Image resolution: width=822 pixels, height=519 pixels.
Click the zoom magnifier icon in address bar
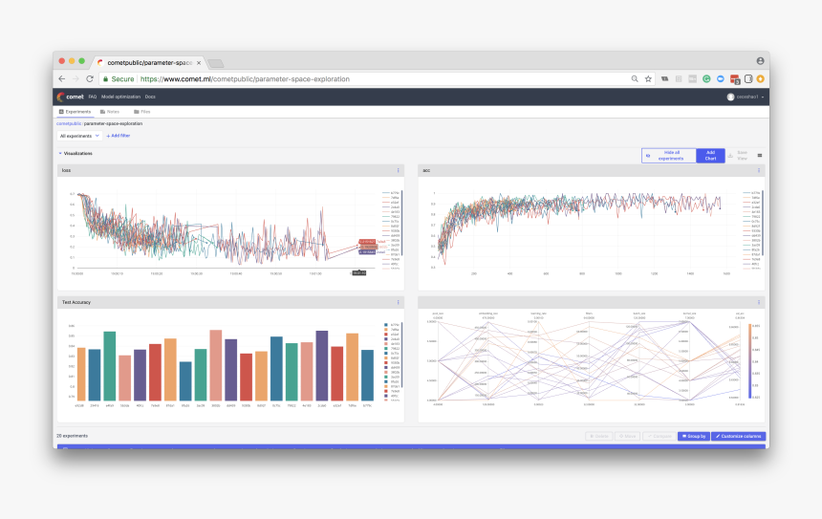click(x=635, y=78)
